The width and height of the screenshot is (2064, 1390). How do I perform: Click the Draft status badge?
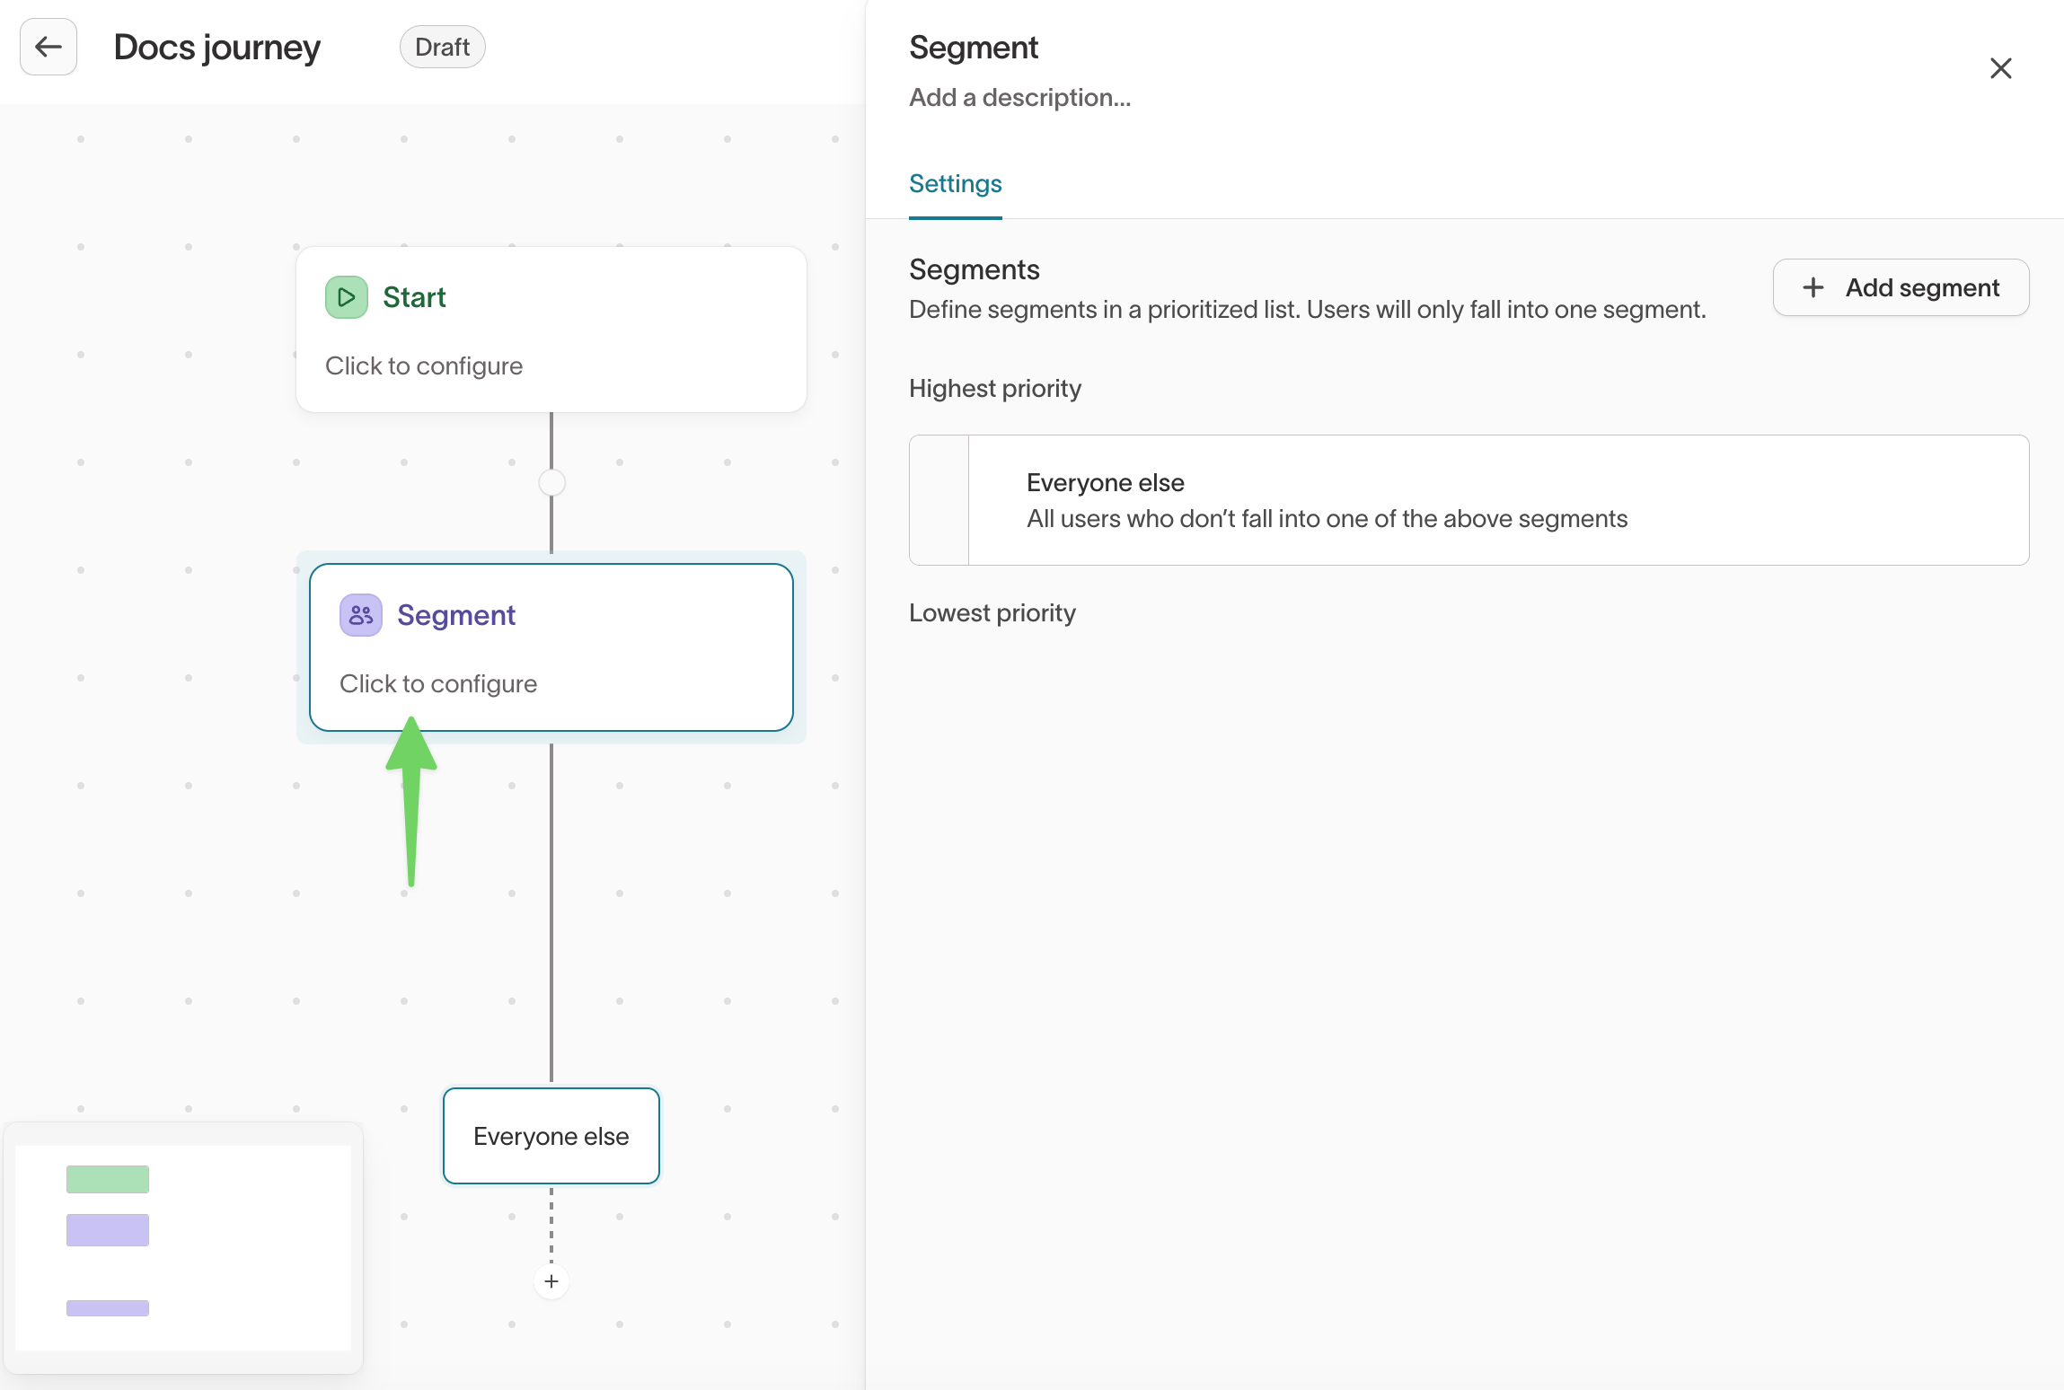[442, 47]
